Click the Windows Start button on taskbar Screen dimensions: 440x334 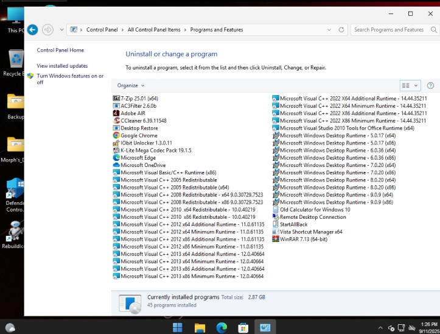pyautogui.click(x=177, y=327)
